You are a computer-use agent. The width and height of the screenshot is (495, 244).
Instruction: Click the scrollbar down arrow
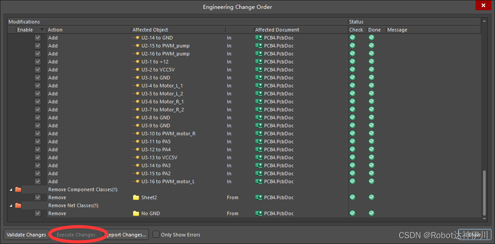(484, 219)
